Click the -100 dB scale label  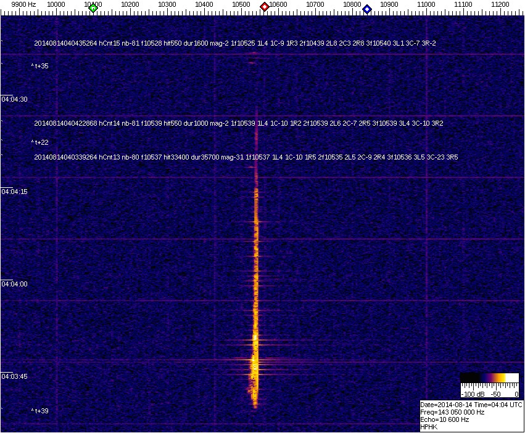click(x=472, y=394)
